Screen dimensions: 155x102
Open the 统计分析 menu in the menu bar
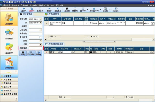pos(51,5)
